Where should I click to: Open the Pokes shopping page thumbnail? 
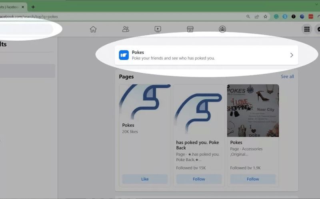tap(253, 110)
